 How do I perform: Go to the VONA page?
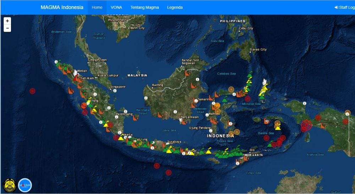(116, 7)
